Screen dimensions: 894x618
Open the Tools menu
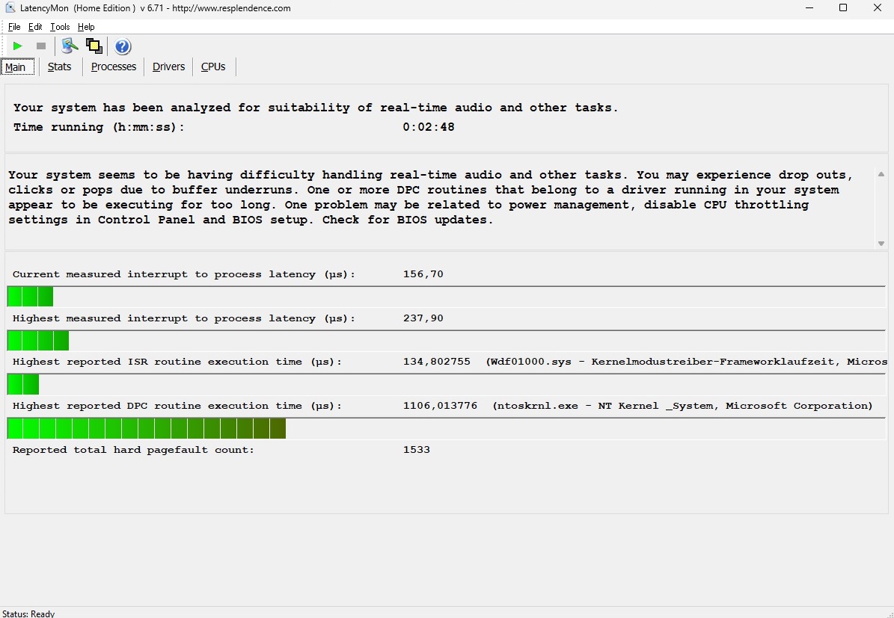60,27
